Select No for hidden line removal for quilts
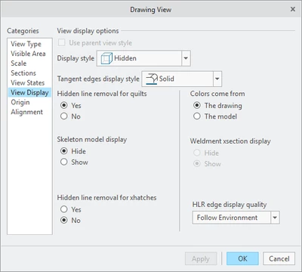The image size is (302, 272). point(64,116)
